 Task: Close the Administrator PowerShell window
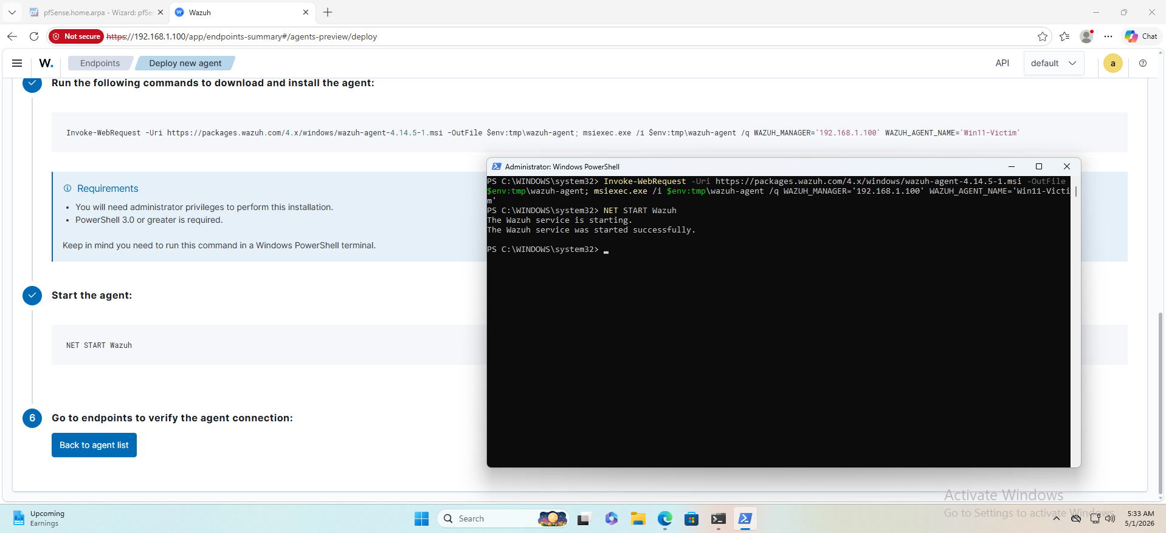click(1067, 166)
